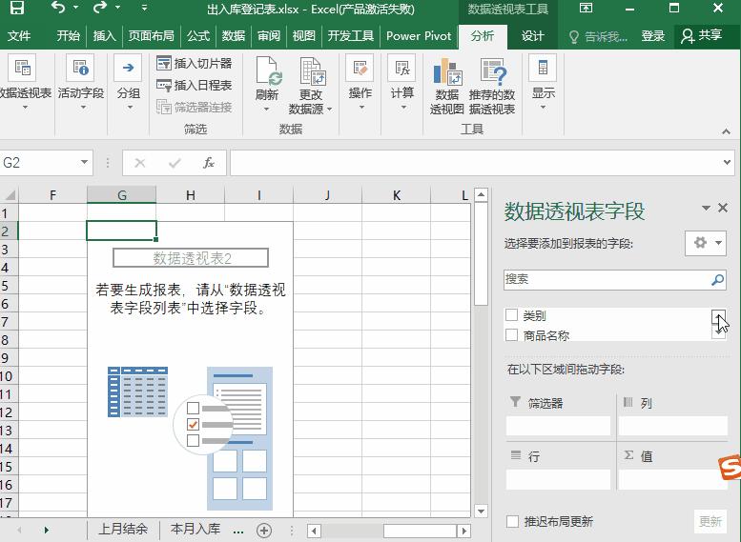Click the 数据透视表2 placeholder box
741x542 pixels.
pyautogui.click(x=191, y=258)
